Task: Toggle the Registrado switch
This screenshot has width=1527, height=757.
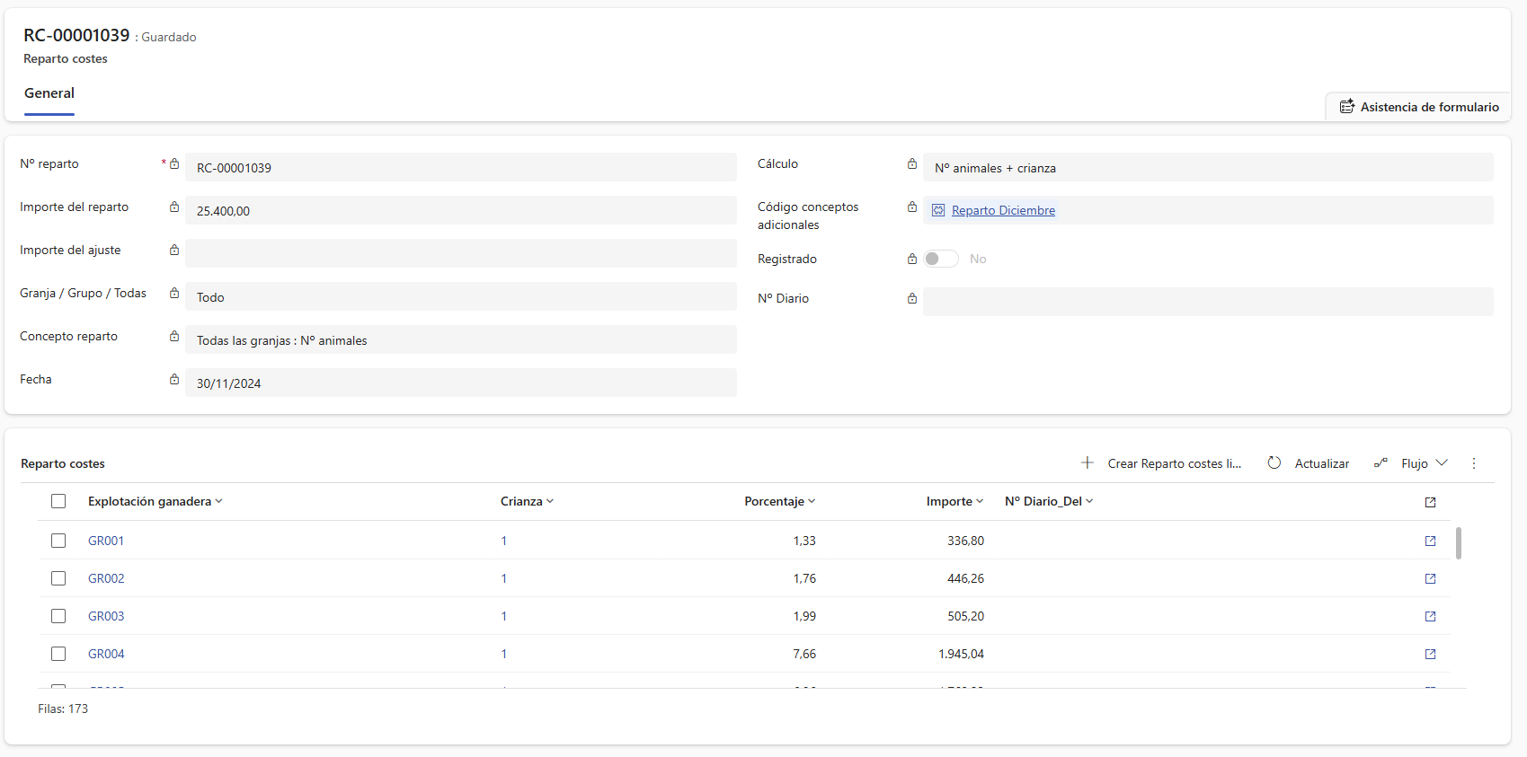Action: (x=940, y=259)
